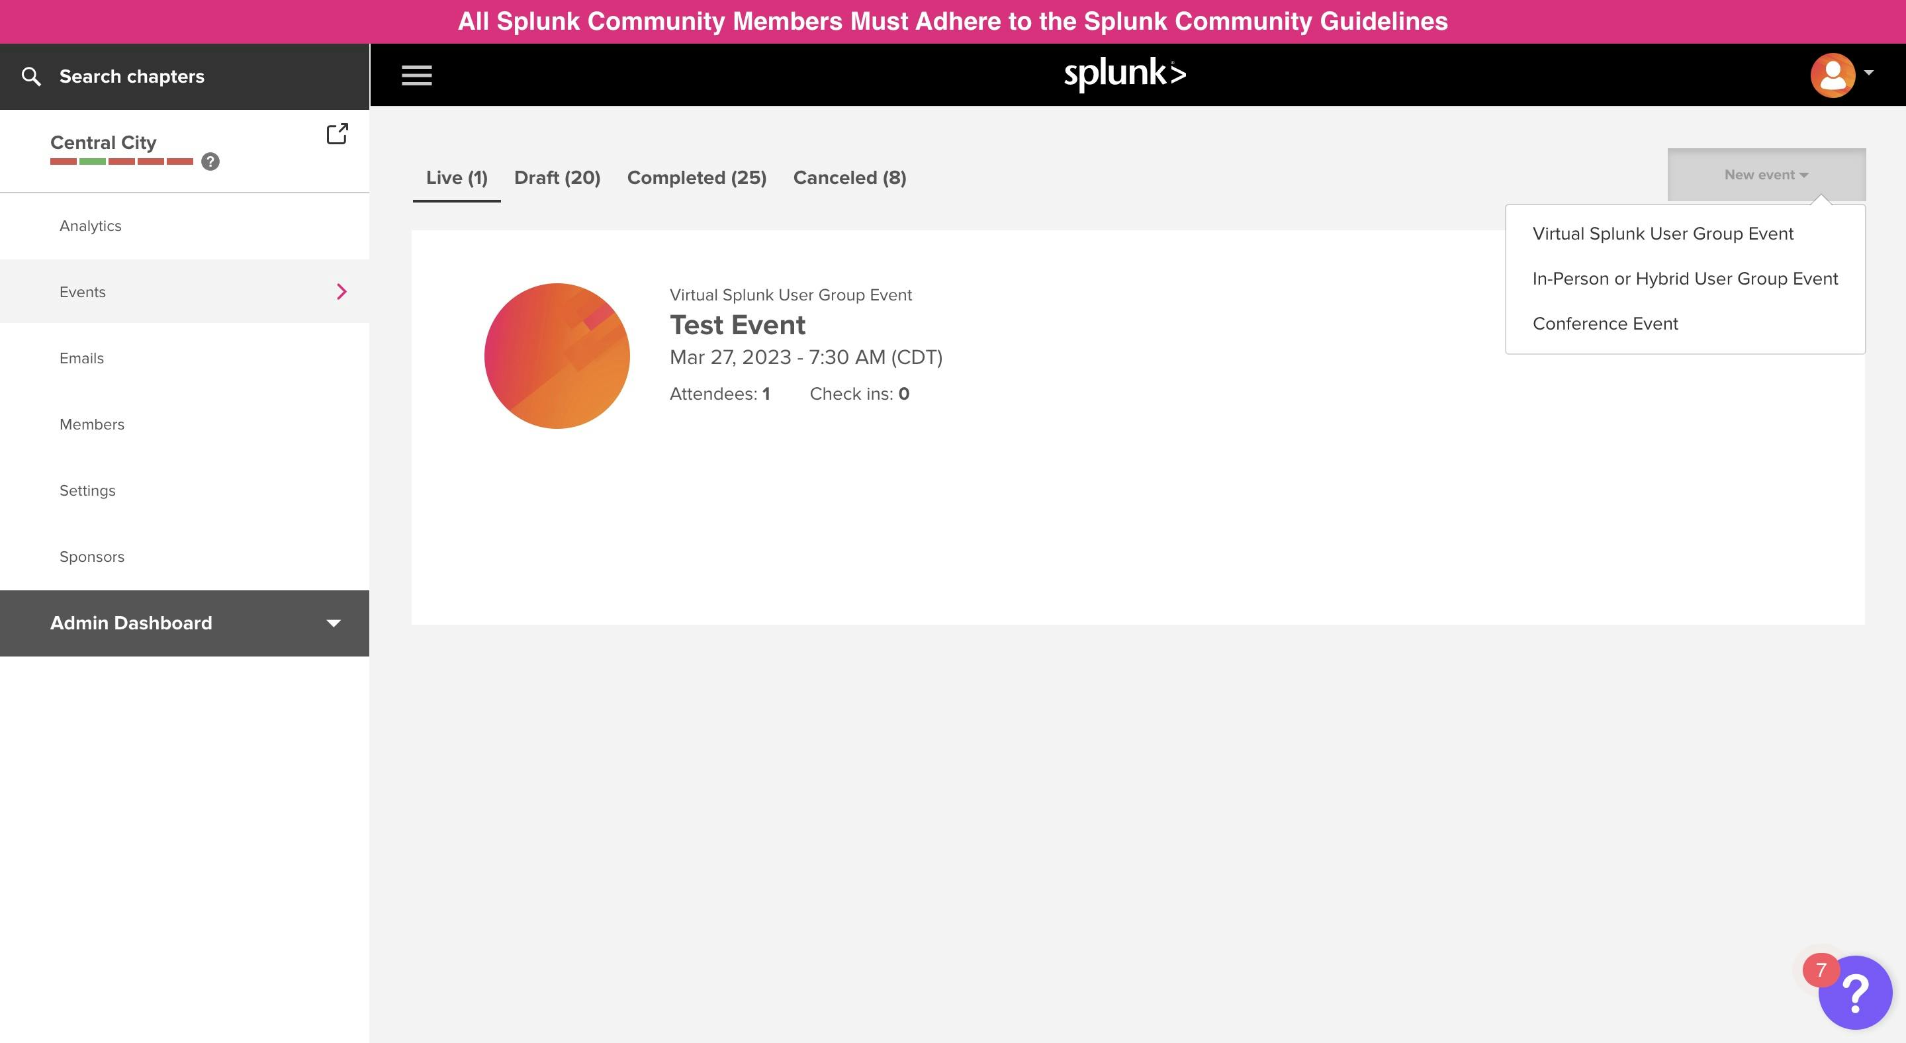Open Emails in the sidebar

[184, 358]
